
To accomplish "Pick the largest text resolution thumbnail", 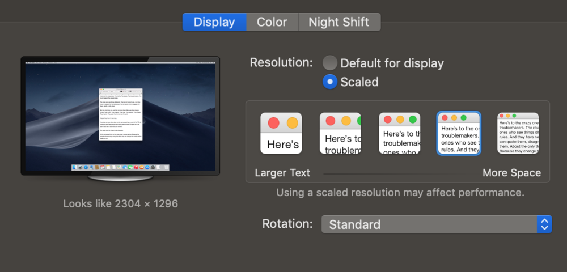I will [x=281, y=133].
